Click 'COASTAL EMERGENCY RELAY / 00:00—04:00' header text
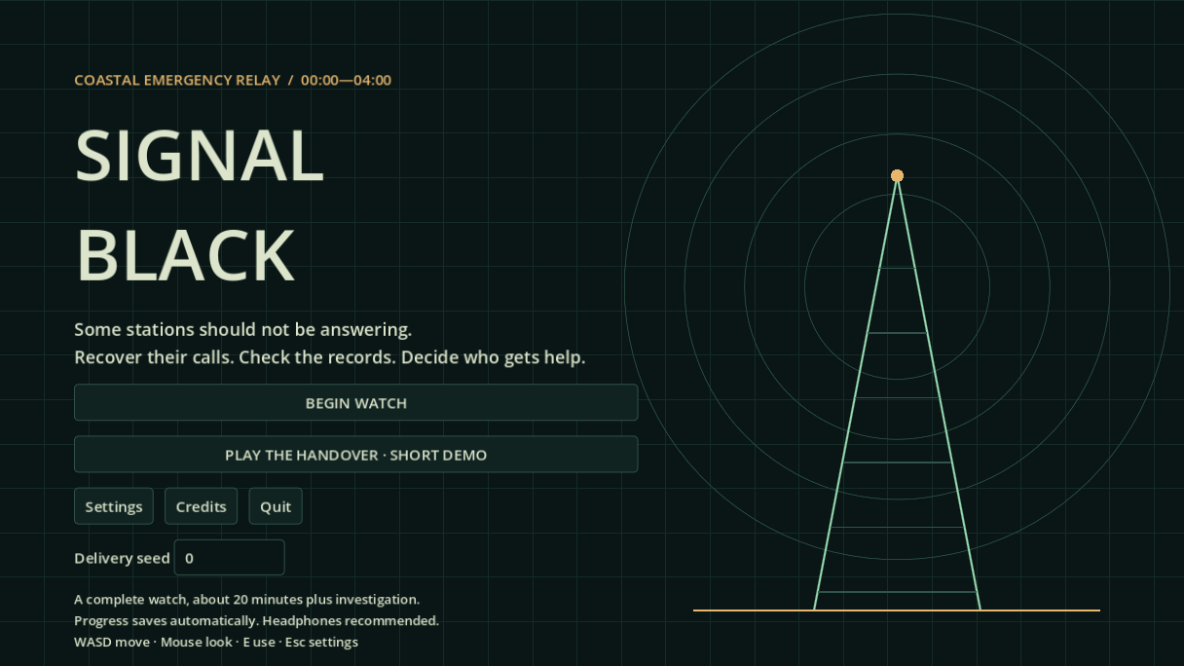The width and height of the screenshot is (1184, 666). click(x=233, y=80)
